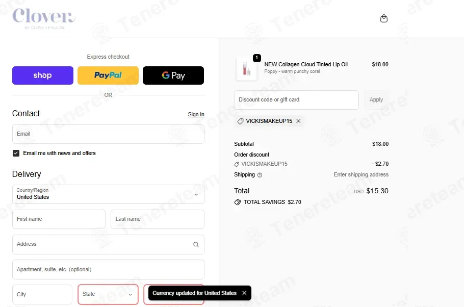This screenshot has width=464, height=307.
Task: Click the City field
Action: pyautogui.click(x=42, y=294)
